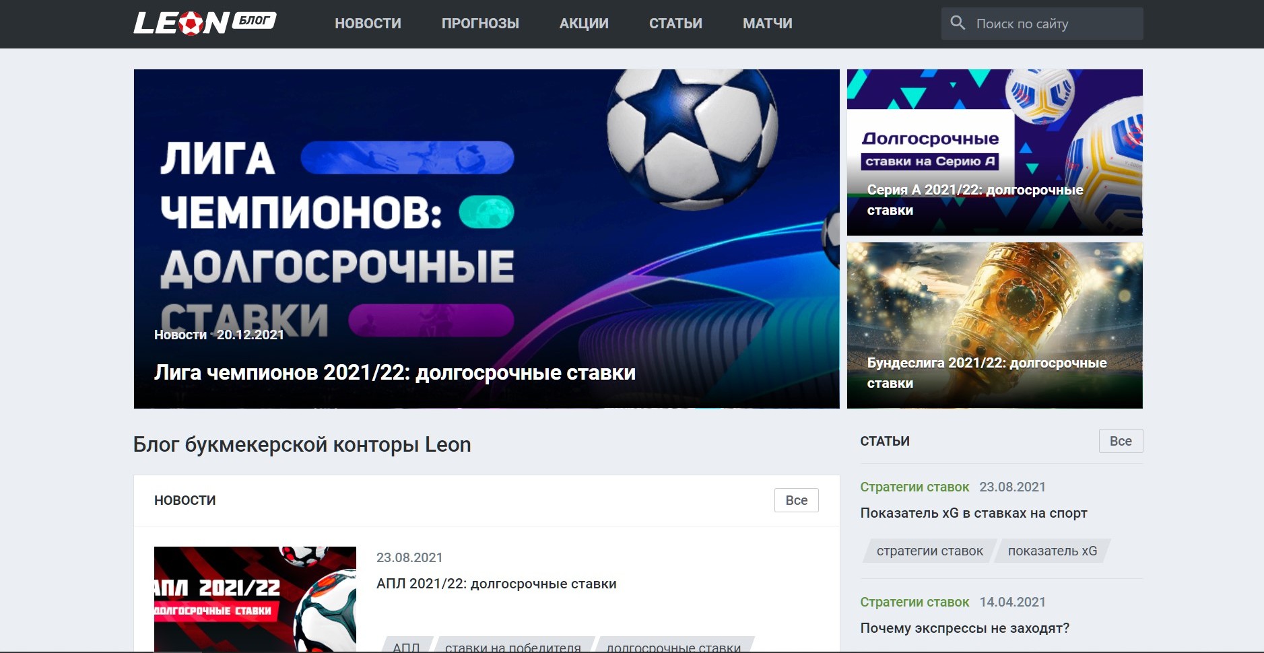Open the Статьи menu item
Screen dimensions: 1264x653
pos(675,24)
